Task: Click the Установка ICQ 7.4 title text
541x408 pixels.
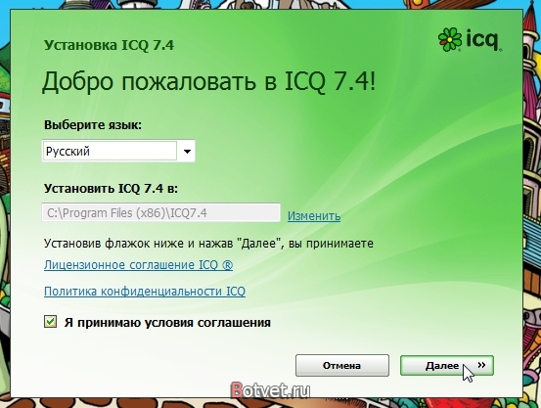Action: (109, 45)
